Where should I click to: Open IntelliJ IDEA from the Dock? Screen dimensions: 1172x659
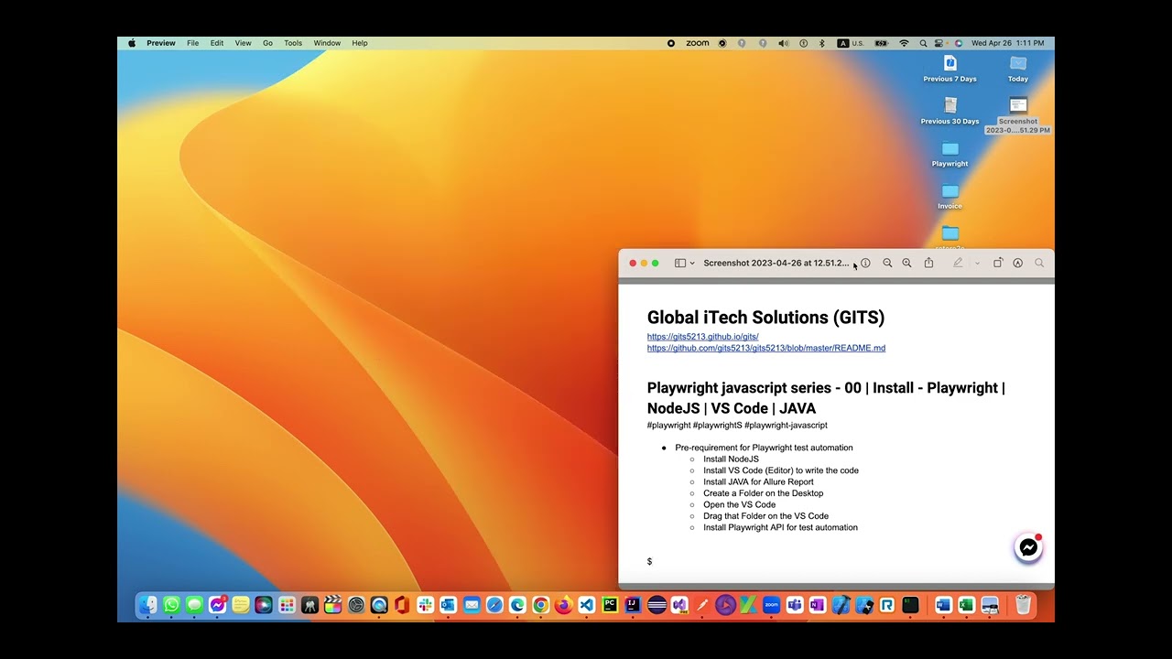[x=633, y=605]
